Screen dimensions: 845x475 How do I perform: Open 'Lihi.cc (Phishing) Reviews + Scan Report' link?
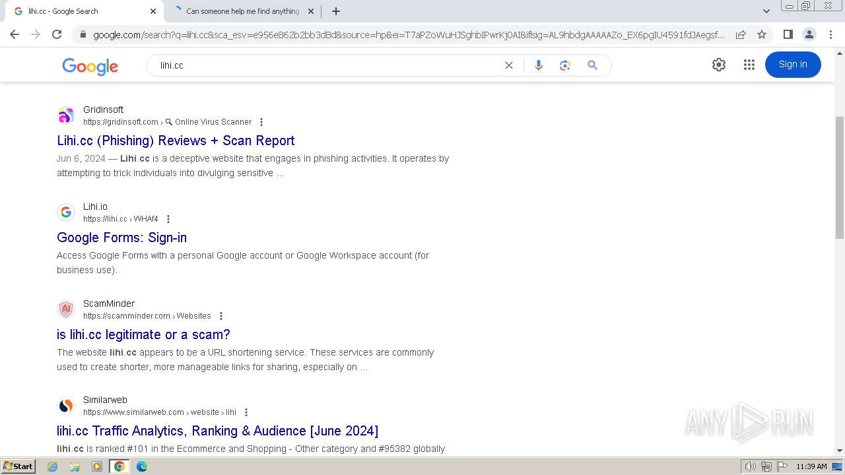click(x=176, y=141)
